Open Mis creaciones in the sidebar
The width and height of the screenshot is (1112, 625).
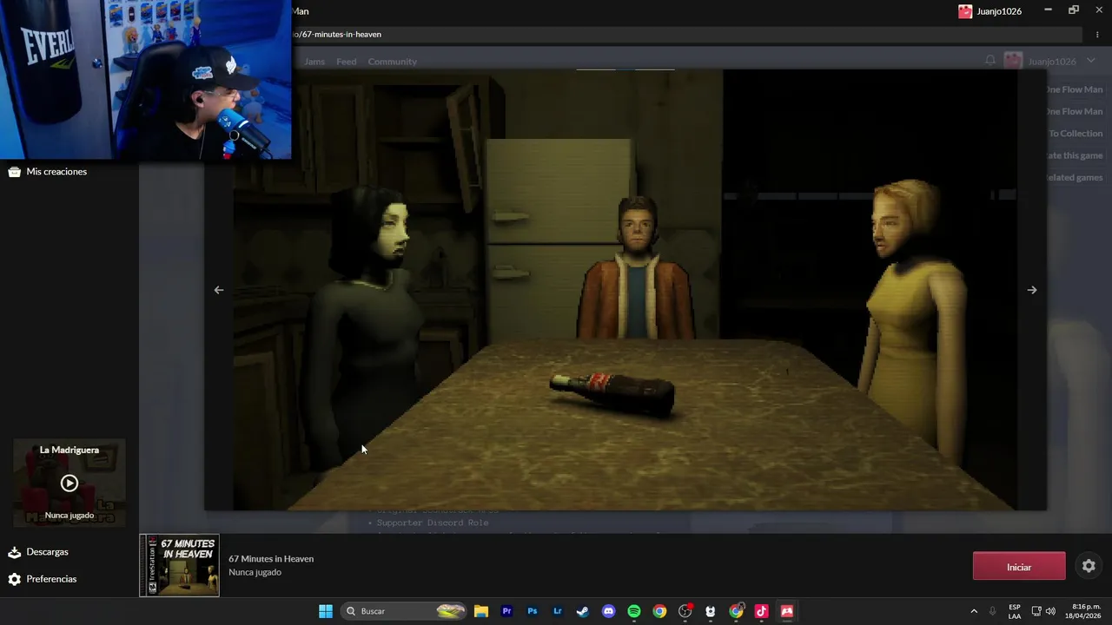coord(48,172)
